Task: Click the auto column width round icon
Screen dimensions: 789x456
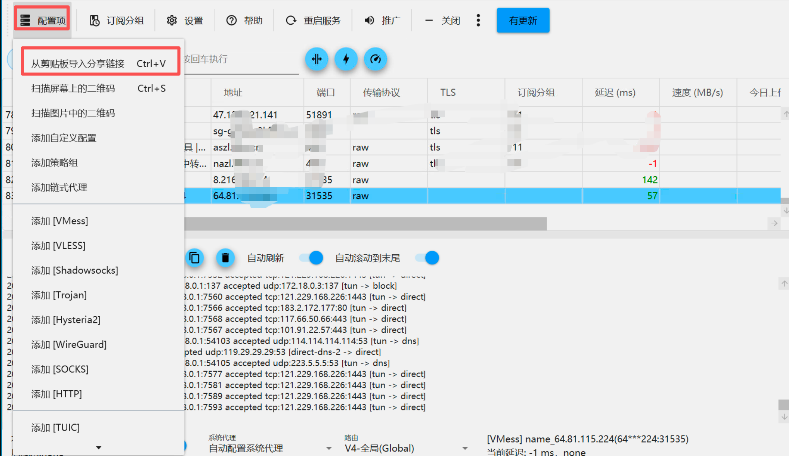Action: tap(317, 59)
